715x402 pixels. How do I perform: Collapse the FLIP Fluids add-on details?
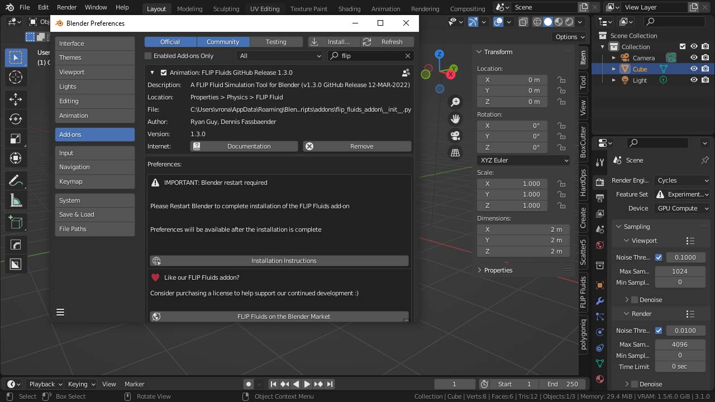(152, 73)
